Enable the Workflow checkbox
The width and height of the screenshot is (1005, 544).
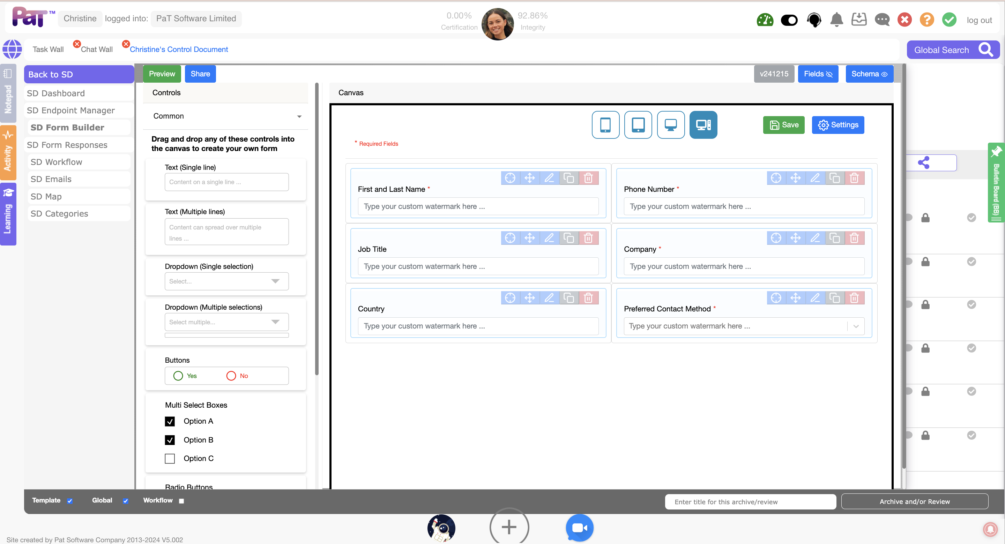(181, 501)
